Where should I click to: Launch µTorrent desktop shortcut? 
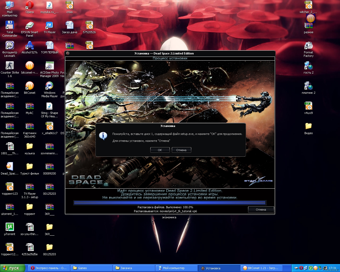click(10, 229)
